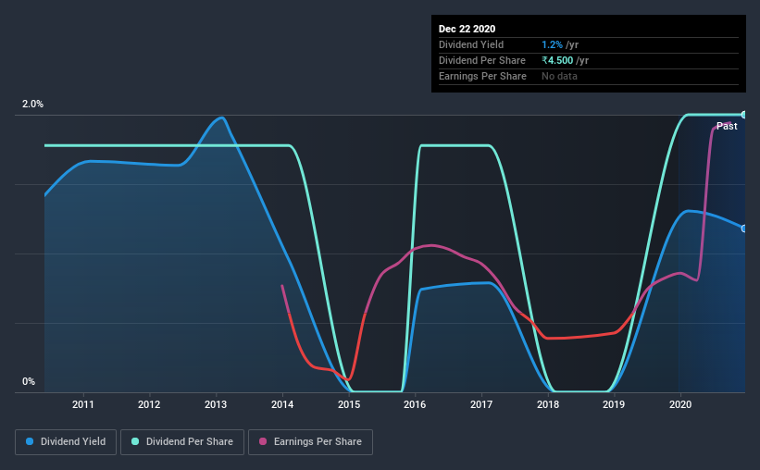This screenshot has height=470, width=760.
Task: Select the 2015 x-axis label
Action: click(x=349, y=404)
